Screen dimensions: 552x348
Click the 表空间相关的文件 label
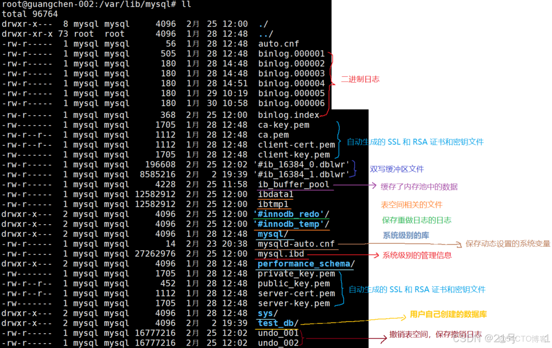coord(412,205)
